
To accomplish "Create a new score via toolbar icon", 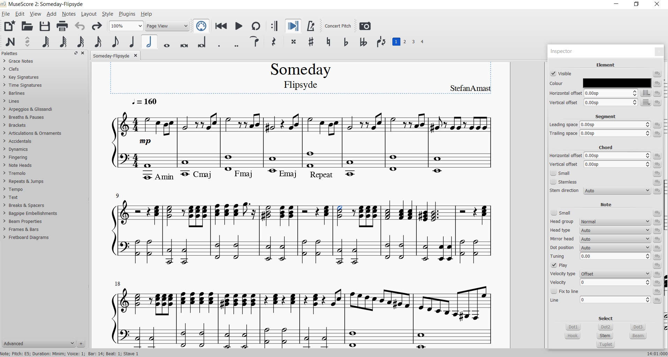I will 10,26.
